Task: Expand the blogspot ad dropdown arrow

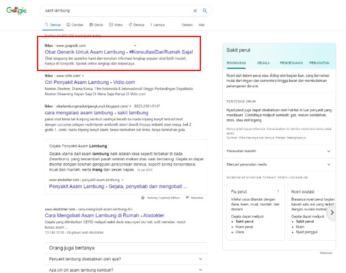Action: coord(130,106)
